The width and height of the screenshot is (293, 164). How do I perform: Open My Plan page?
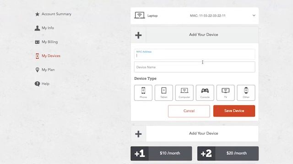point(48,70)
